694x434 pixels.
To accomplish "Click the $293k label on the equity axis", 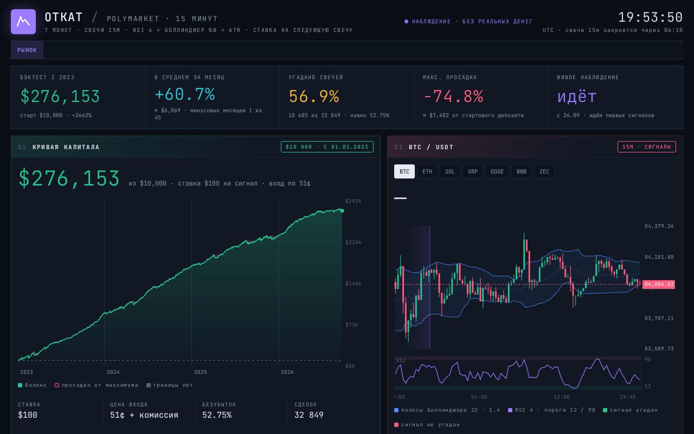I will (x=354, y=201).
